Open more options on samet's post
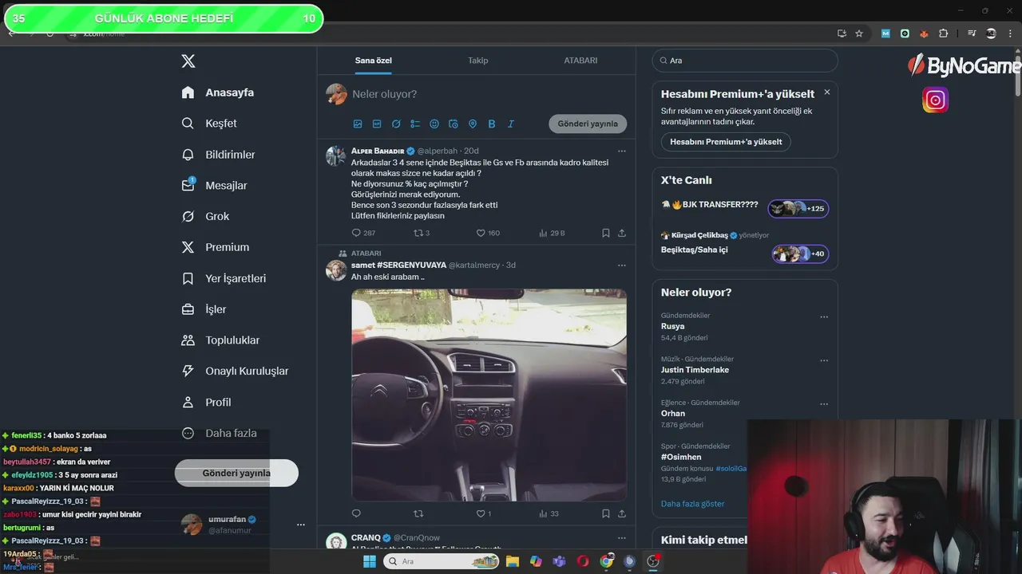Viewport: 1022px width, 574px height. pyautogui.click(x=622, y=265)
